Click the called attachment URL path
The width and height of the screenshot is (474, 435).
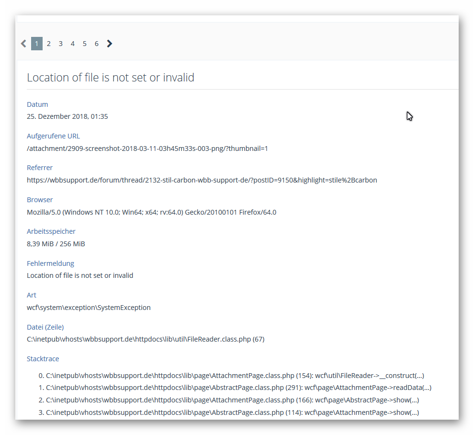[147, 149]
